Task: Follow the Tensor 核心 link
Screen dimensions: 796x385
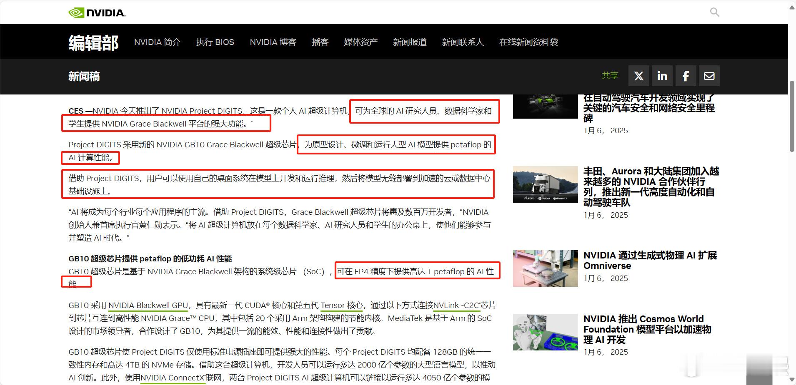Action: click(342, 306)
